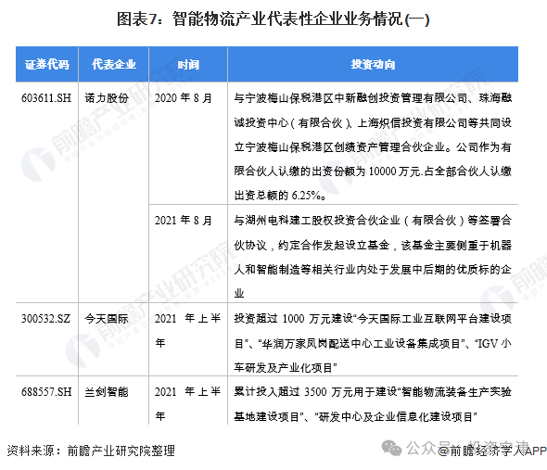Select the stock code 688557.SH cell
The height and width of the screenshot is (470, 547).
[46, 392]
